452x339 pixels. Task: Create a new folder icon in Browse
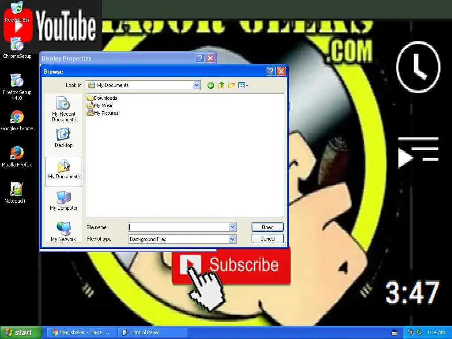(231, 85)
